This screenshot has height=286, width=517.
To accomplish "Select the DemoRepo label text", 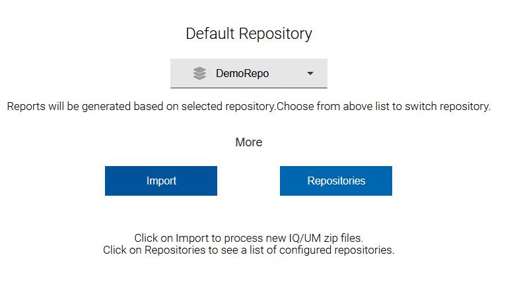I will point(242,74).
